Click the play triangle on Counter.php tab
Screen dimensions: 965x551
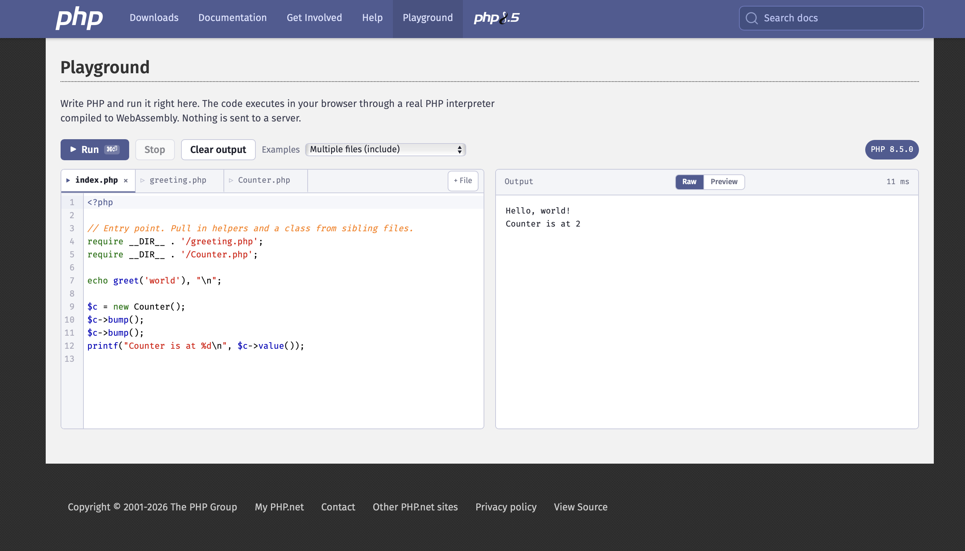231,181
